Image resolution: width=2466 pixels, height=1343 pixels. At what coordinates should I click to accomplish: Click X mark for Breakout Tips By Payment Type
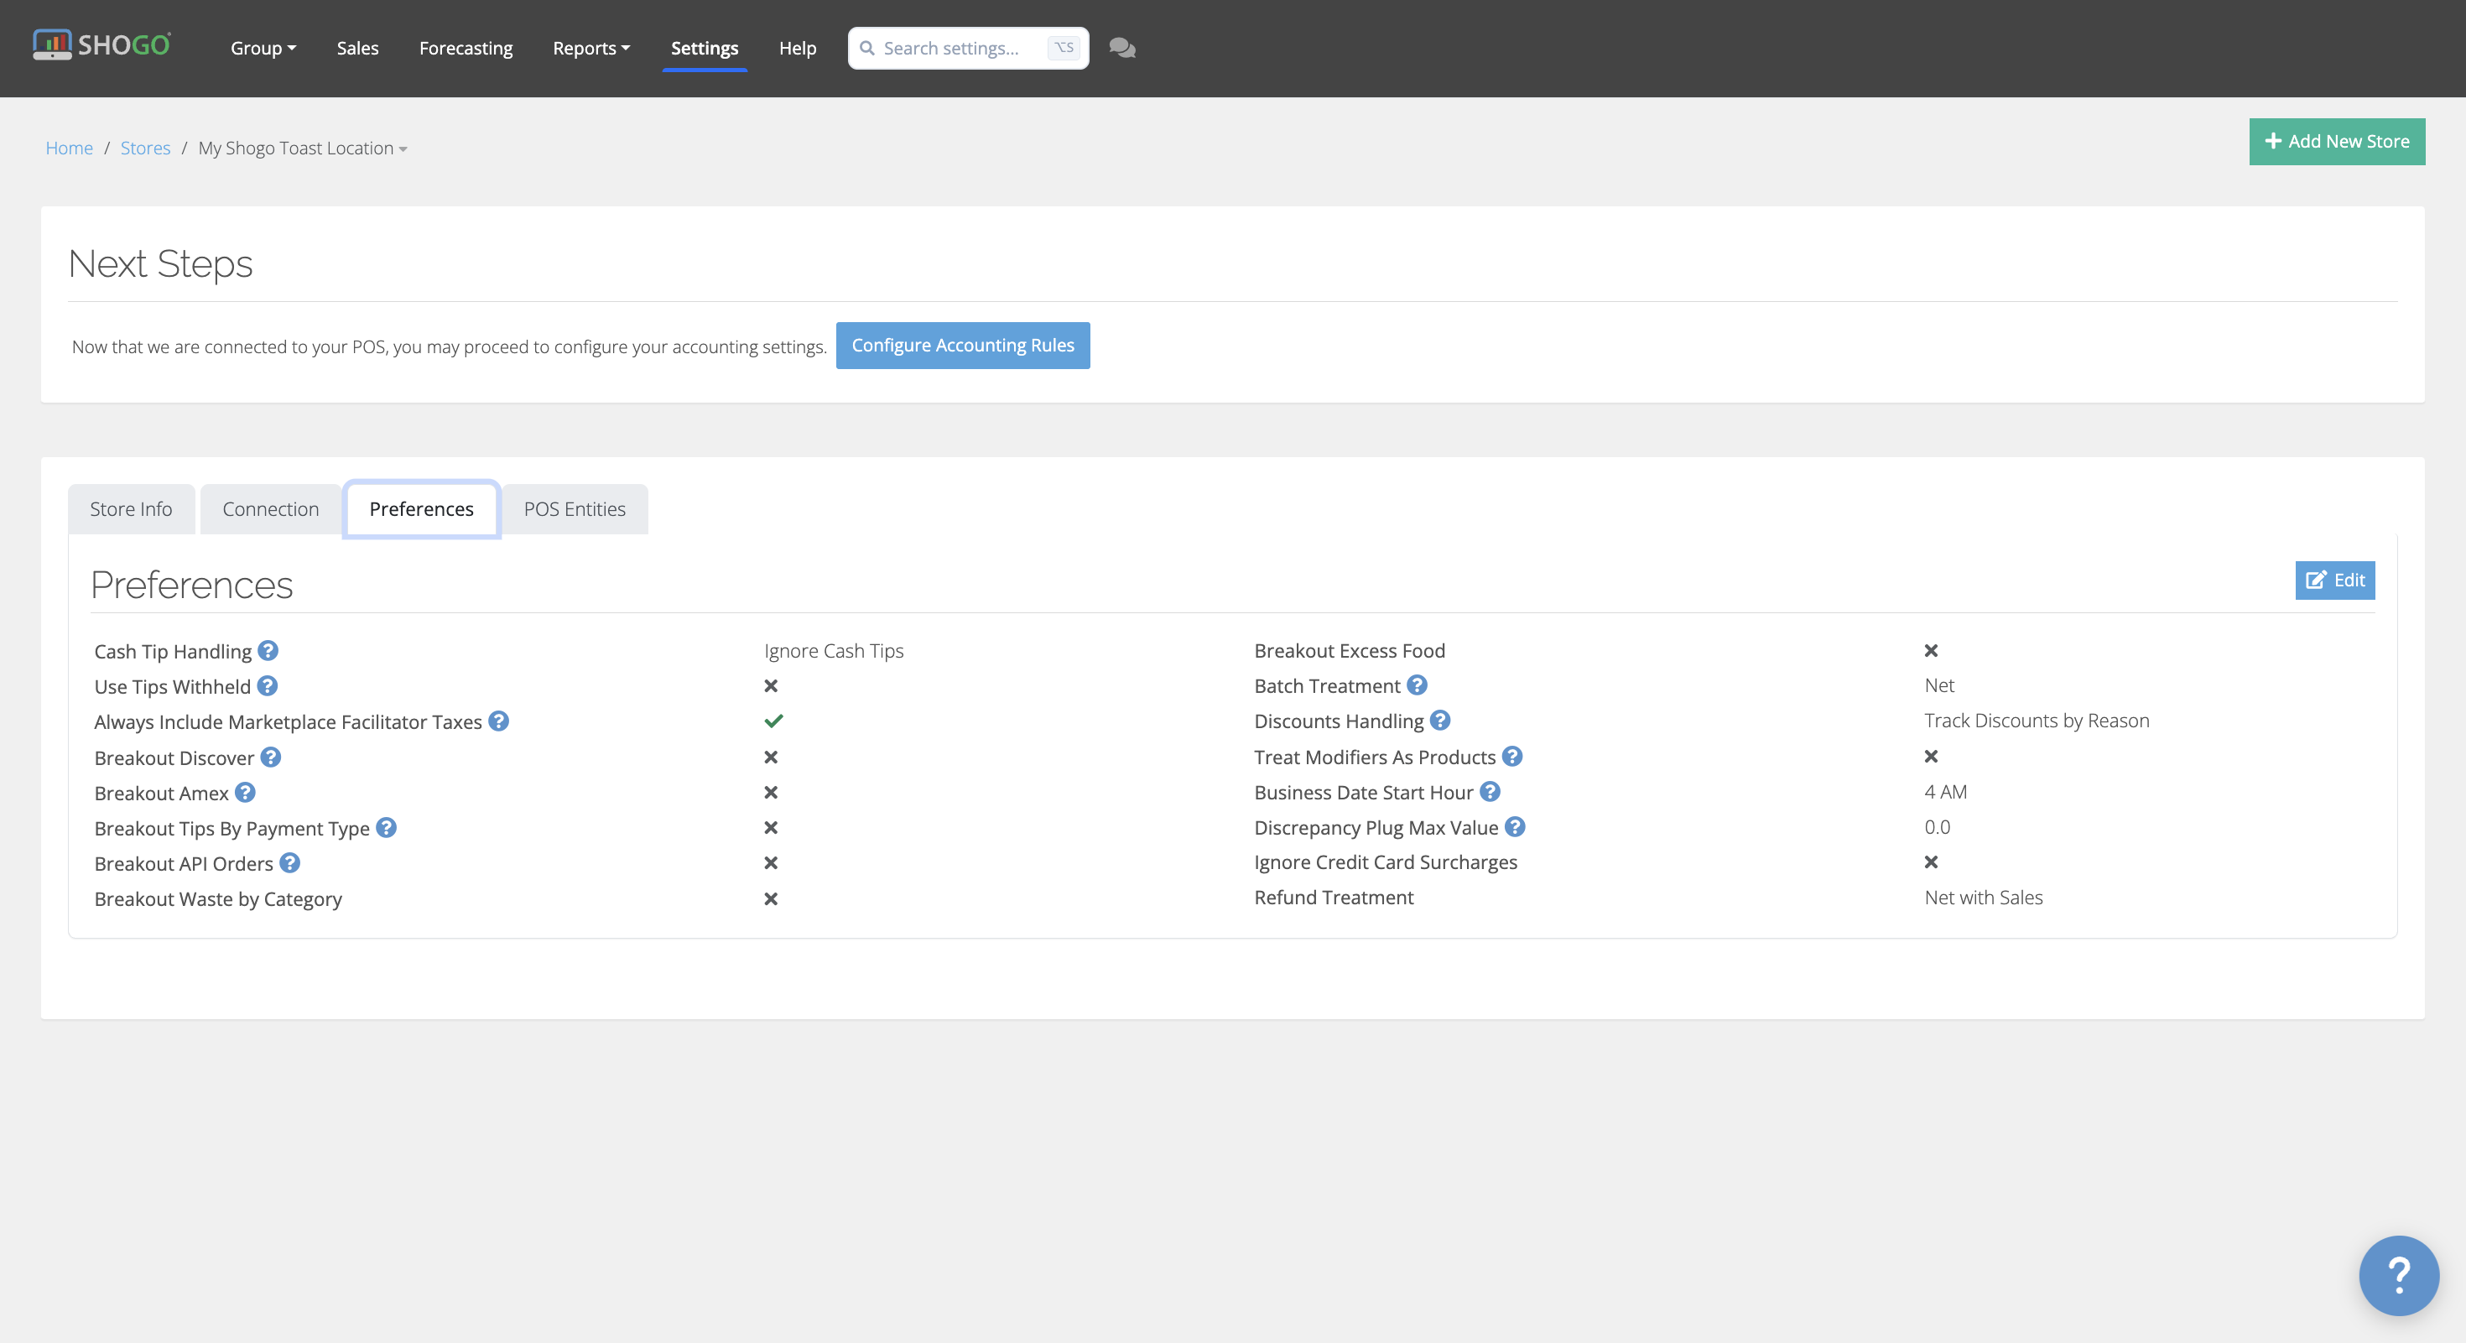(771, 828)
